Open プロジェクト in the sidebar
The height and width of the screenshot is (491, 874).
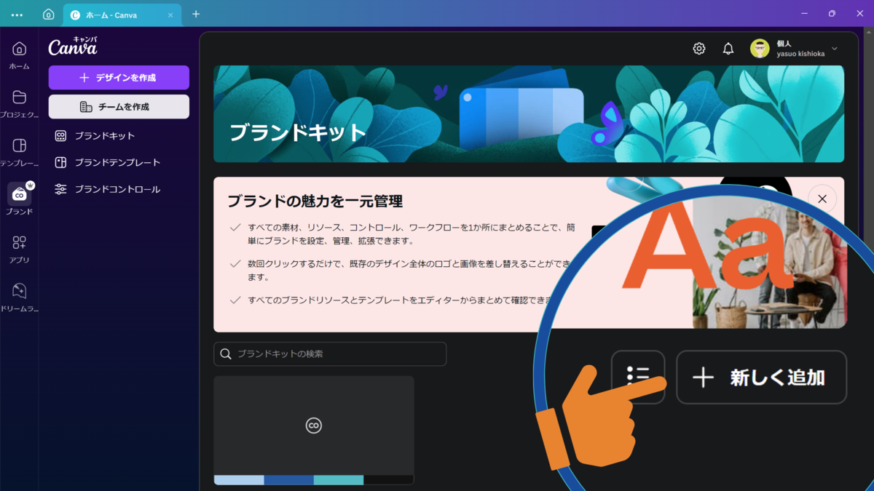tap(19, 103)
